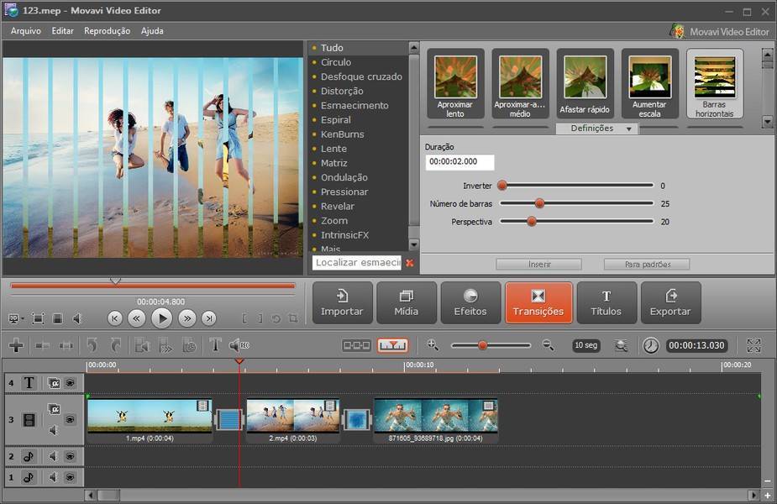The image size is (777, 504).
Task: Click the film icon on clip 1.mp4
Action: (202, 406)
